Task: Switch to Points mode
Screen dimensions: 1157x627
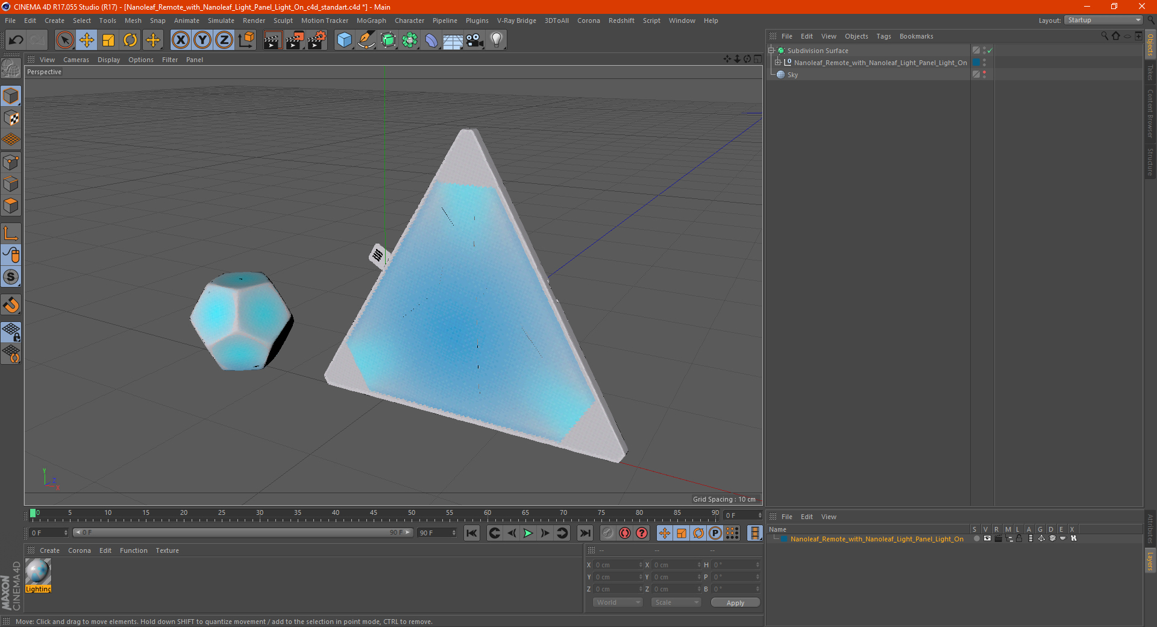Action: [x=11, y=162]
